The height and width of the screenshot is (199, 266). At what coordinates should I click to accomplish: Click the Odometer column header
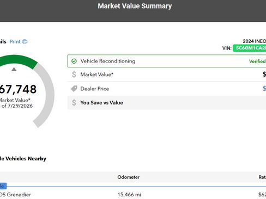pos(129,177)
